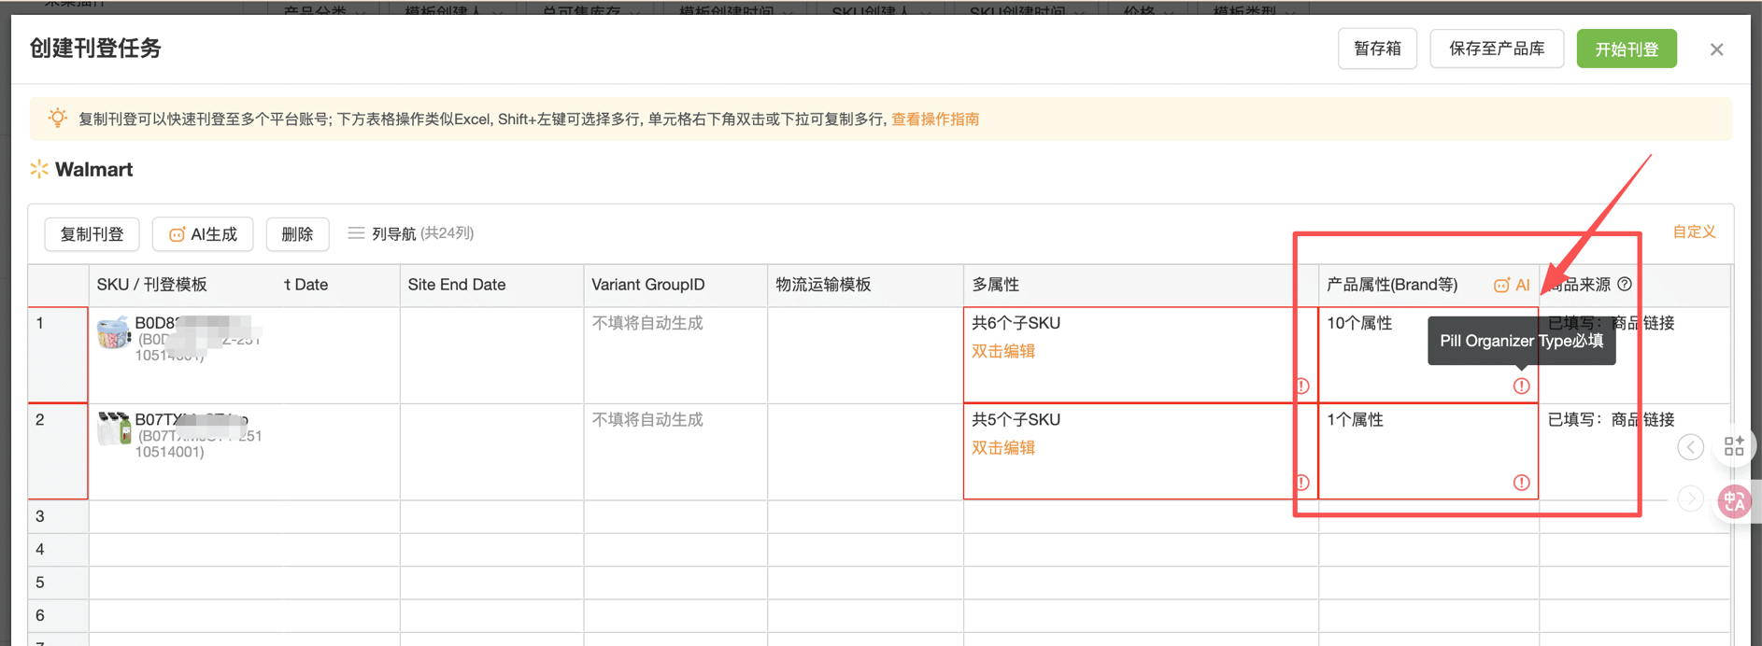1762x646 pixels.
Task: Click the 1个属性 cell
Action: tap(1428, 452)
